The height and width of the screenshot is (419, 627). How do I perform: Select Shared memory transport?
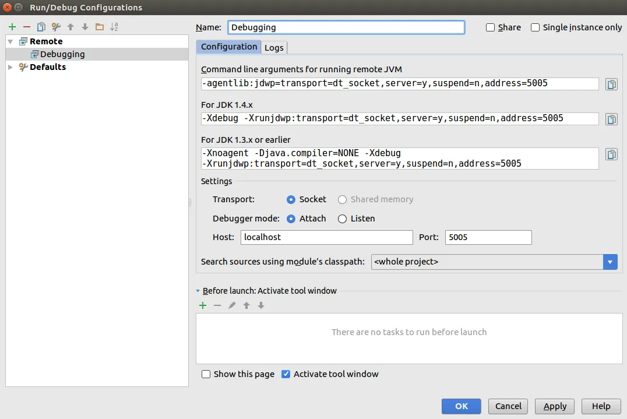(342, 199)
